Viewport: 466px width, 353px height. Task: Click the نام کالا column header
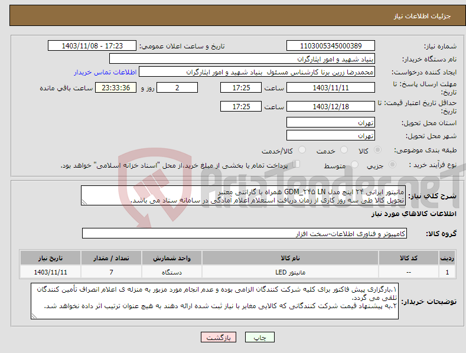click(290, 258)
